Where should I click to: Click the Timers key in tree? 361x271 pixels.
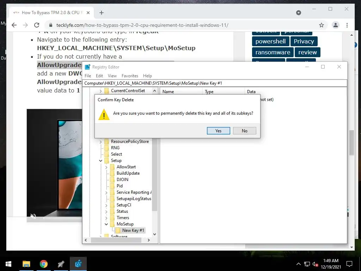123,217
